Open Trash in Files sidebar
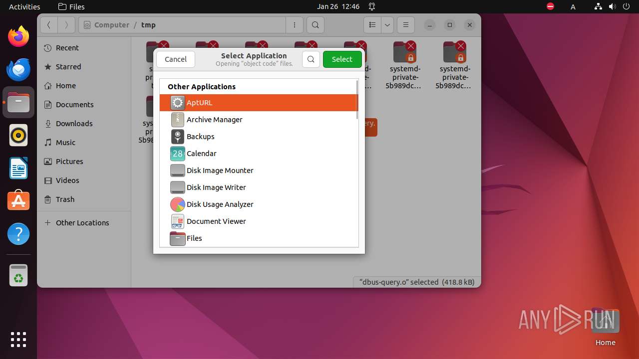639x359 pixels. pyautogui.click(x=84, y=199)
